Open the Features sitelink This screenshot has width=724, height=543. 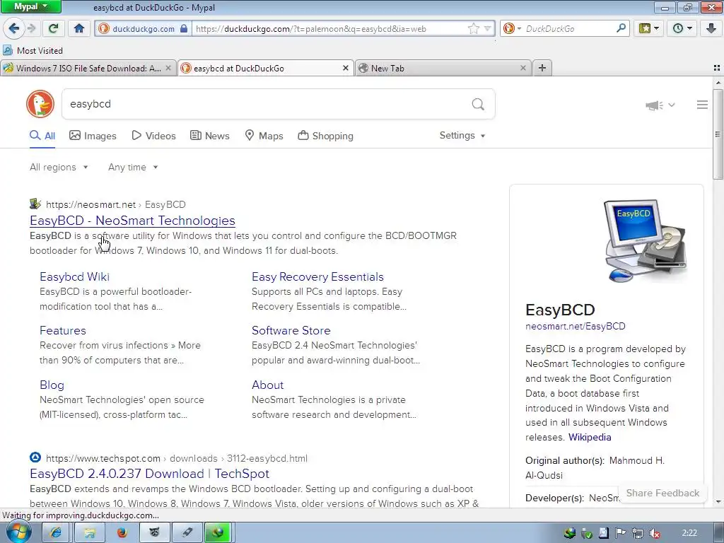[63, 331]
